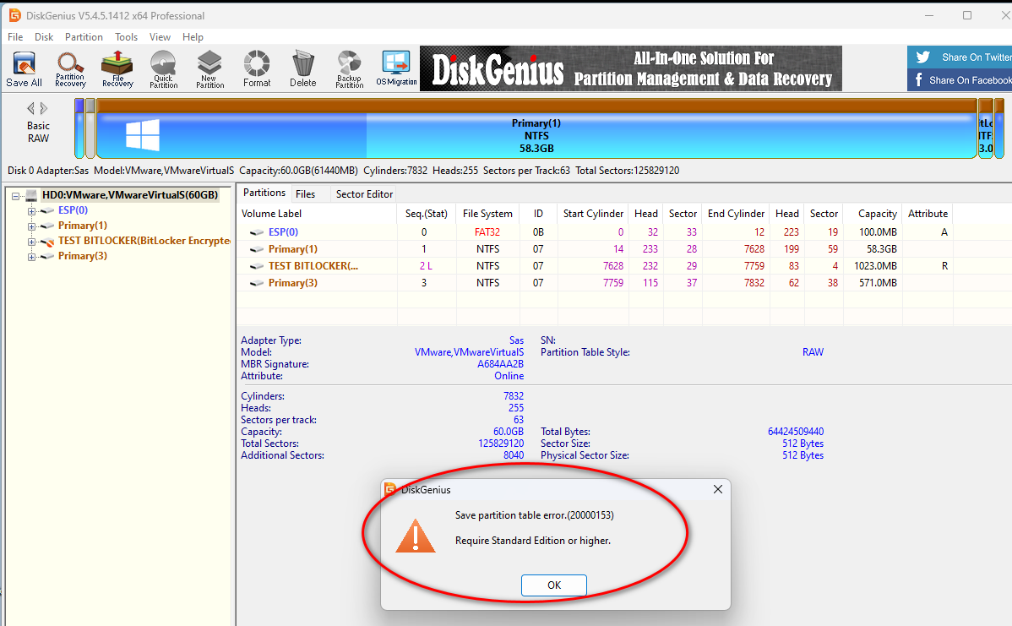Launch File Recovery tool
The width and height of the screenshot is (1012, 626).
pos(117,68)
